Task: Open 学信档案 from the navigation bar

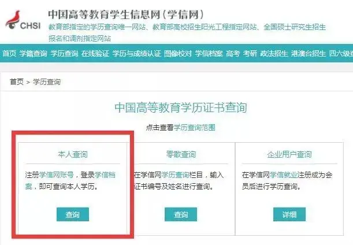Action: 209,54
